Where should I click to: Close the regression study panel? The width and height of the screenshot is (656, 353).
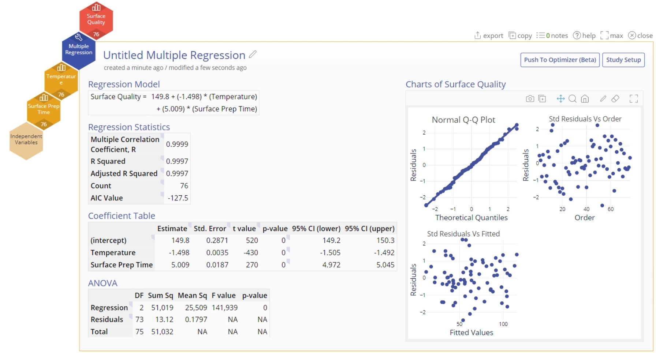(640, 35)
